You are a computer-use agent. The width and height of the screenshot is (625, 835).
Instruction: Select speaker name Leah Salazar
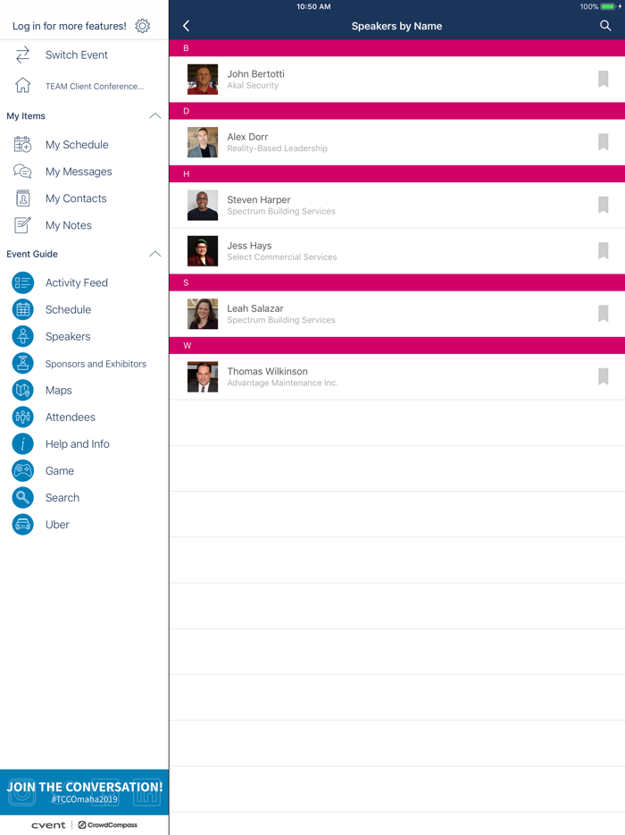[255, 308]
